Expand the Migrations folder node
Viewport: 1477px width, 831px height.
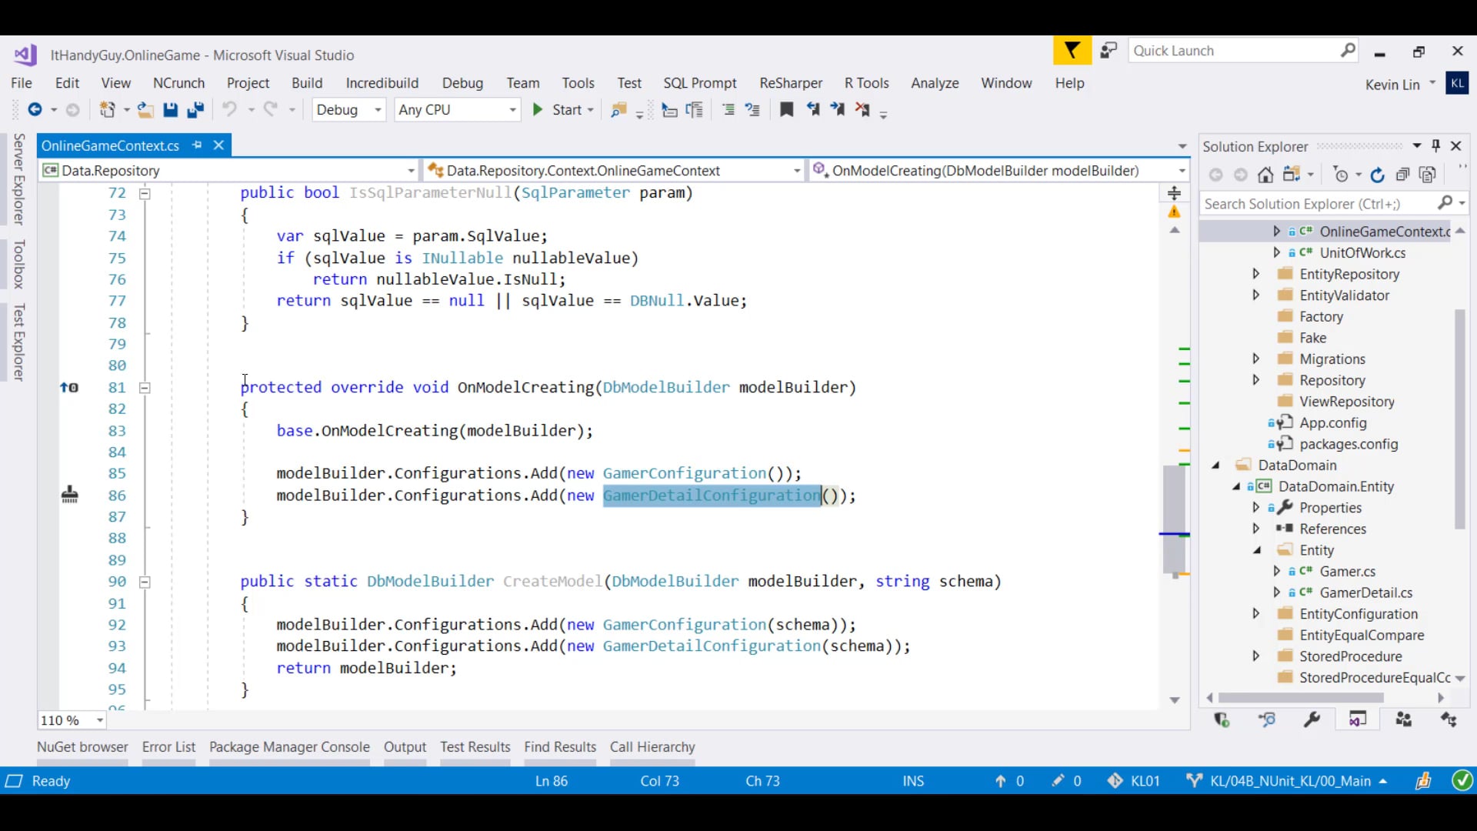click(x=1255, y=359)
